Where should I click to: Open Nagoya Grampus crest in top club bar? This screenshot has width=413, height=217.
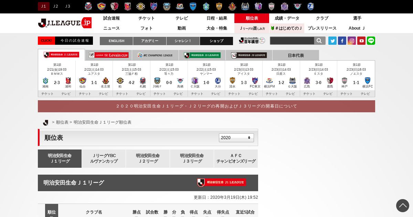click(x=232, y=6)
